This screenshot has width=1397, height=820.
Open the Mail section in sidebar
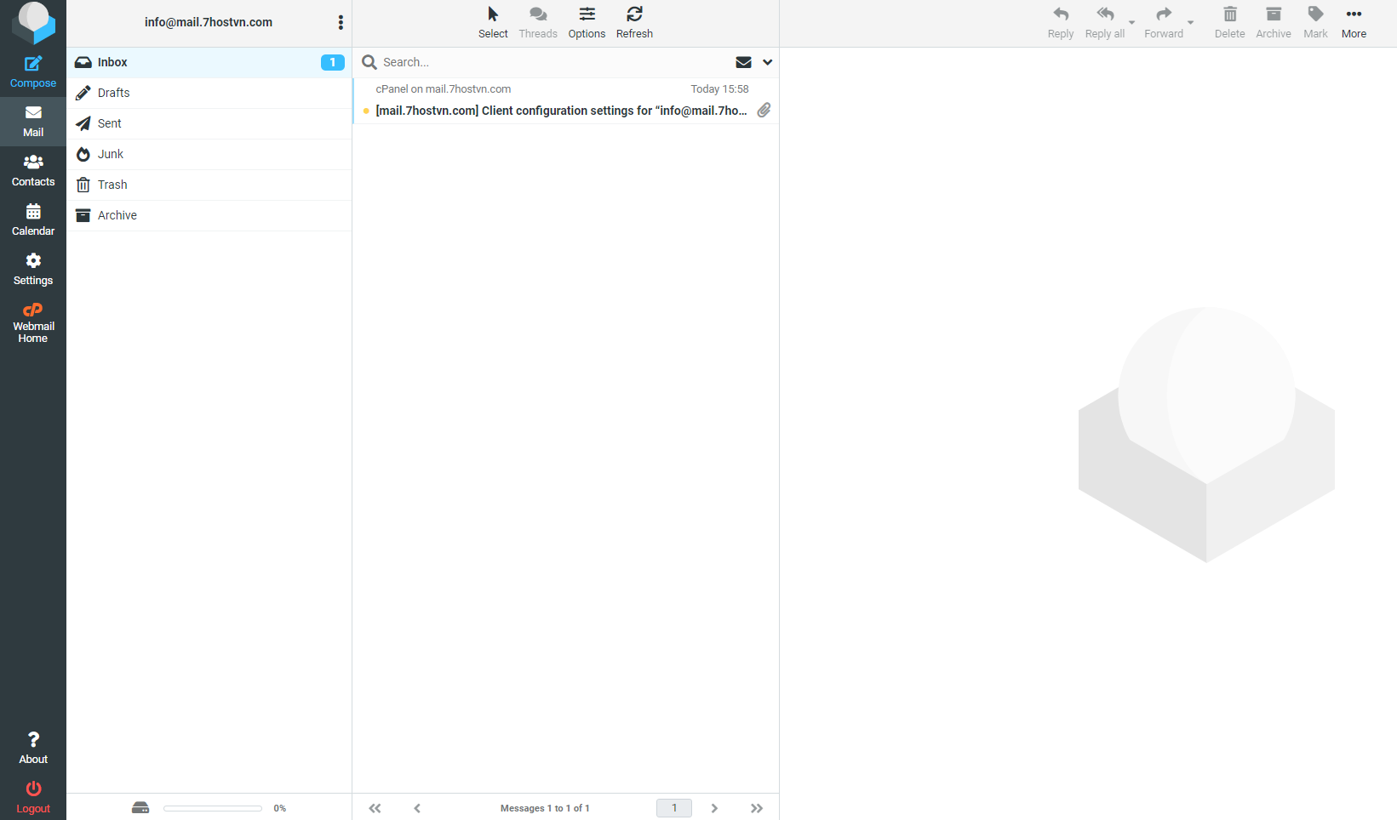pos(33,122)
